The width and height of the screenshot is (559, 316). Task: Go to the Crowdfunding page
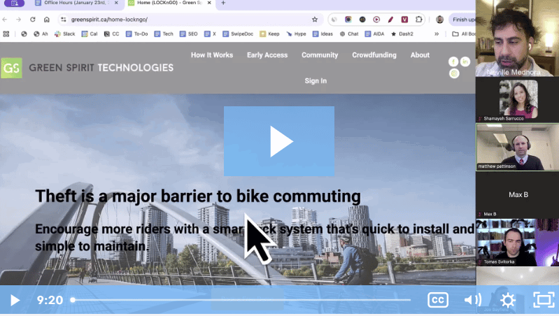374,55
